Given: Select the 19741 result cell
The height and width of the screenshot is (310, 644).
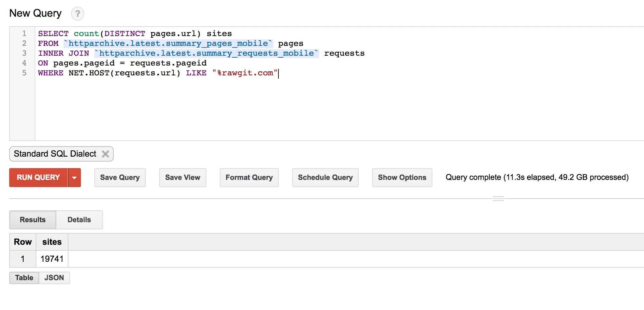Looking at the screenshot, I should pyautogui.click(x=52, y=259).
